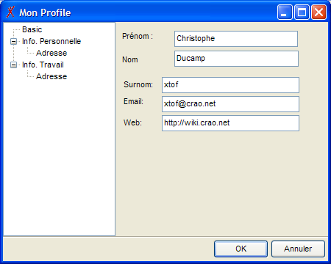331x264 pixels.
Task: Select the Info. Personnelle tree item
Action: pos(51,41)
